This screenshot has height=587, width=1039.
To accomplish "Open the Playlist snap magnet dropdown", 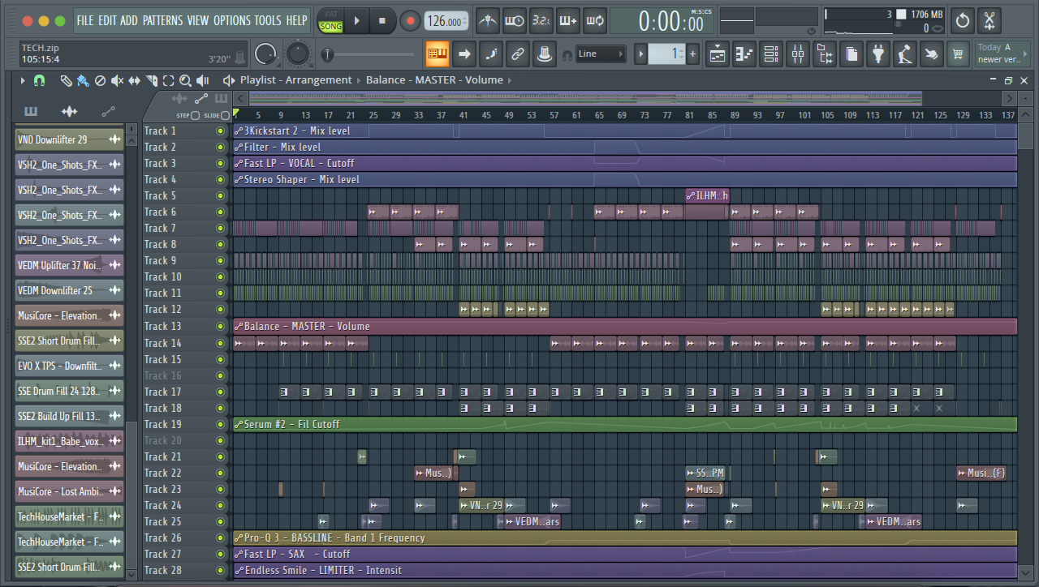I will [x=39, y=80].
